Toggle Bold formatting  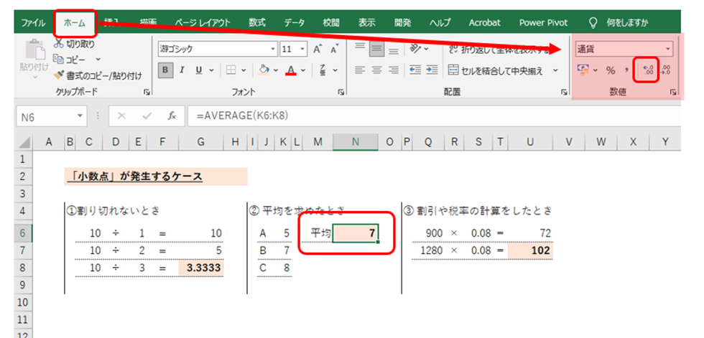(x=166, y=70)
